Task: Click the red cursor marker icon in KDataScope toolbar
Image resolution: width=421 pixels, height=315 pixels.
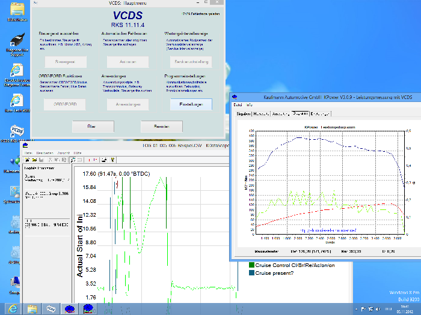Action: point(88,160)
